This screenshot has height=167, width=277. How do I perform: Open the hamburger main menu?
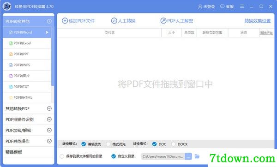242,6
